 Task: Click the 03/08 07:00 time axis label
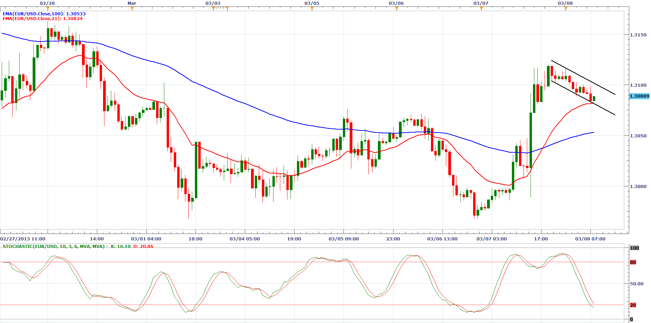(x=590, y=239)
